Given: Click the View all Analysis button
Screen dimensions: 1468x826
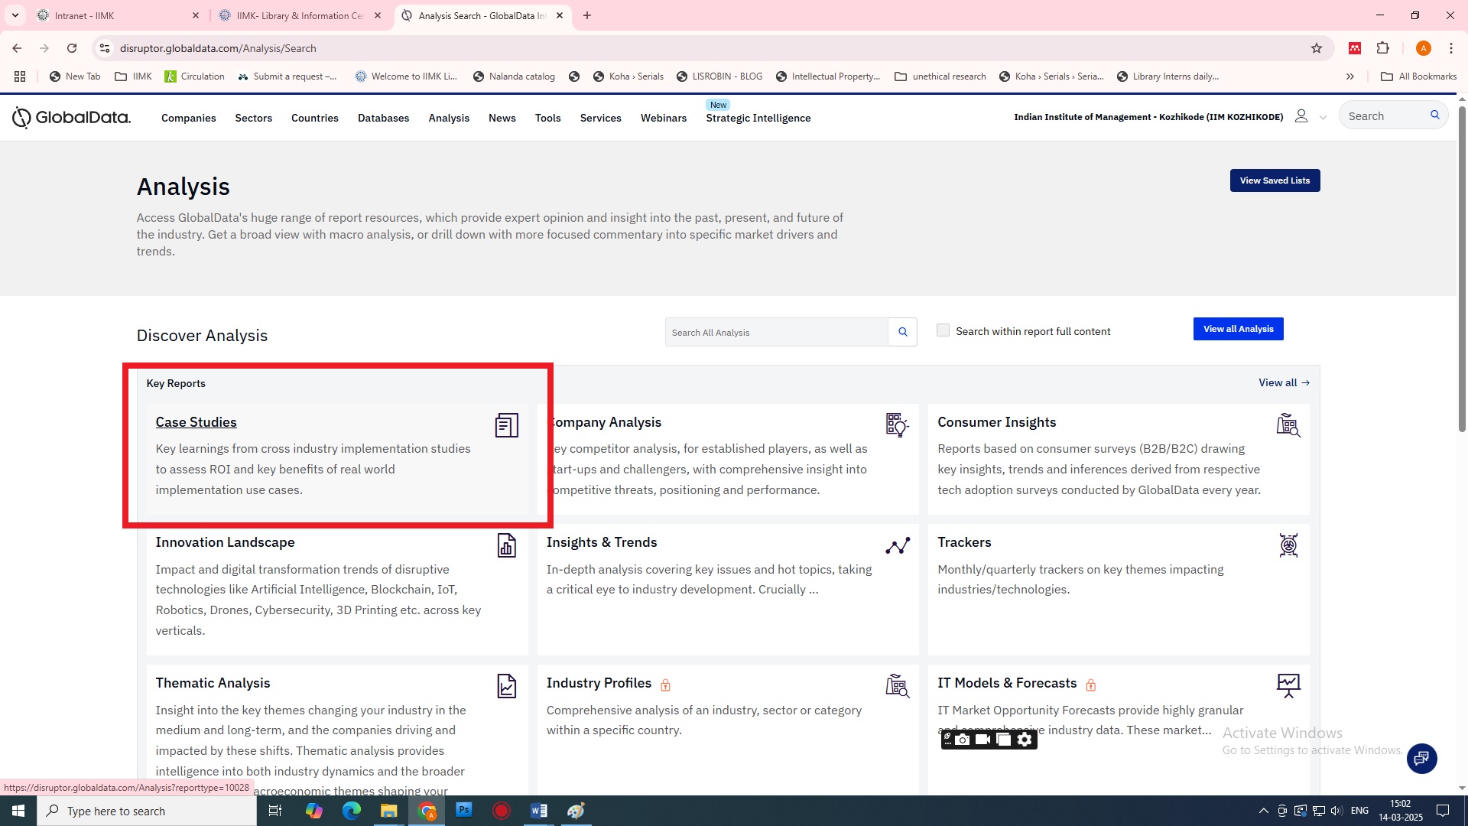Looking at the screenshot, I should pyautogui.click(x=1238, y=329).
